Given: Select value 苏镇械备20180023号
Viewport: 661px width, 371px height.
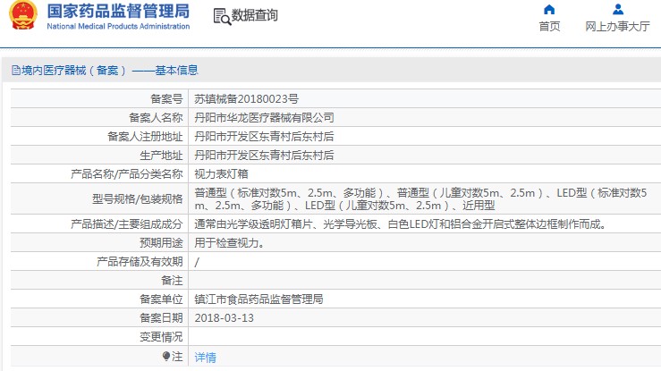Looking at the screenshot, I should [x=246, y=99].
